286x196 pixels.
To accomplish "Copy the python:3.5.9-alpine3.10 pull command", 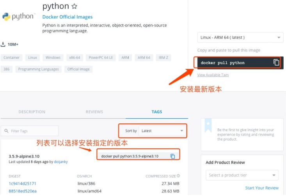I will pyautogui.click(x=172, y=156).
